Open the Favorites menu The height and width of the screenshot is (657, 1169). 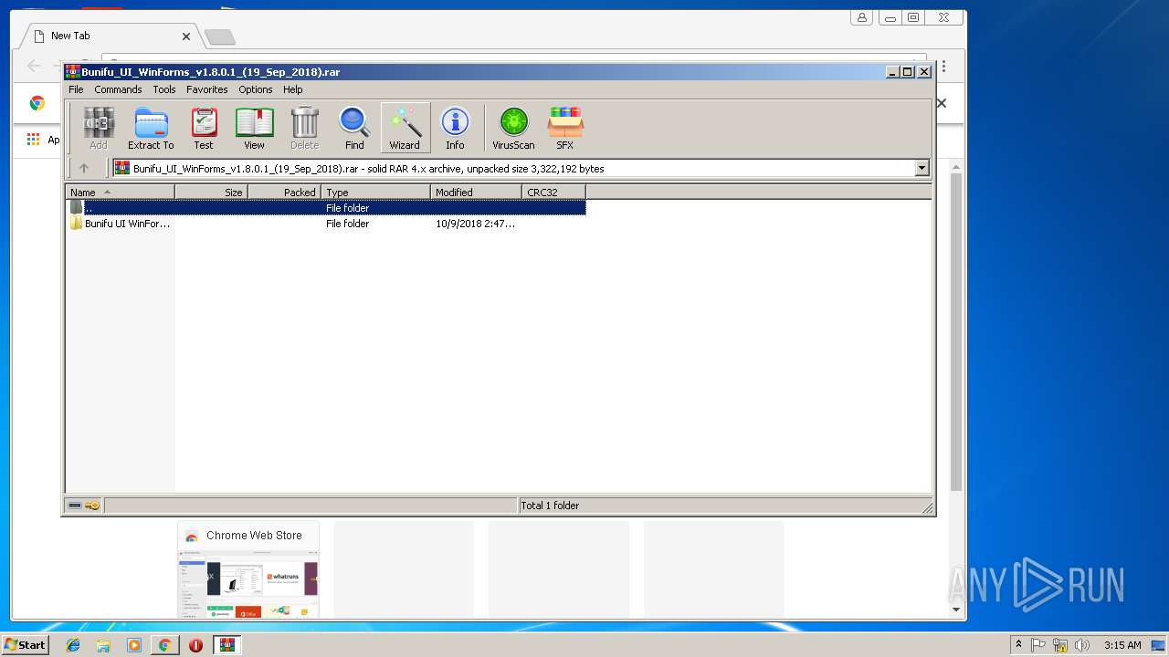coord(207,89)
